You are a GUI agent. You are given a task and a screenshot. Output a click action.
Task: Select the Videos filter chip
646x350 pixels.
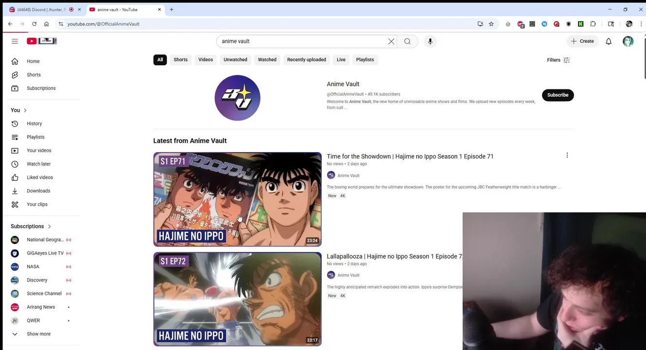[206, 60]
